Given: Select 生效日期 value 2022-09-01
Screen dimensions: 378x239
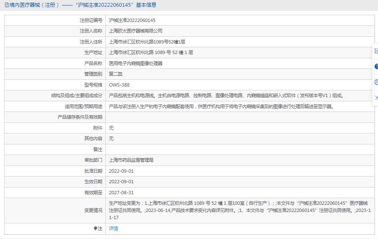Looking at the screenshot, I should 121,182.
